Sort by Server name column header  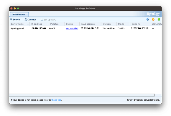coord(19,24)
